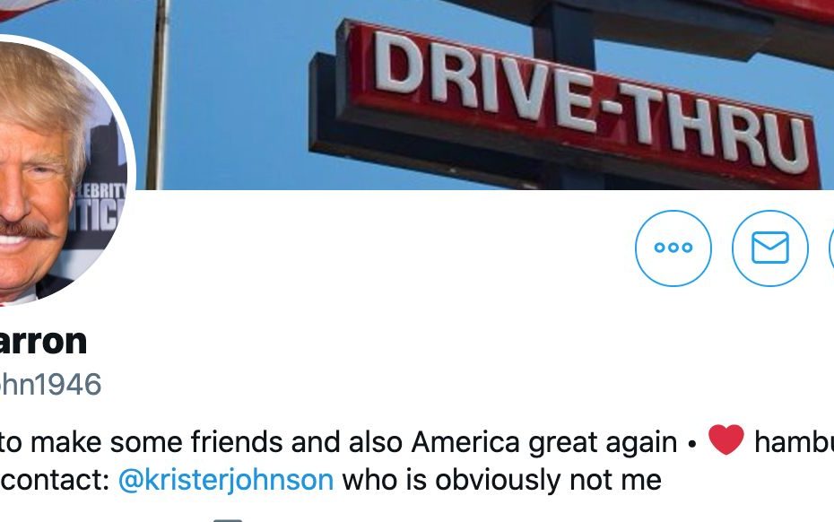834x522 pixels.
Task: Click the envelope direct message button
Action: tap(769, 248)
